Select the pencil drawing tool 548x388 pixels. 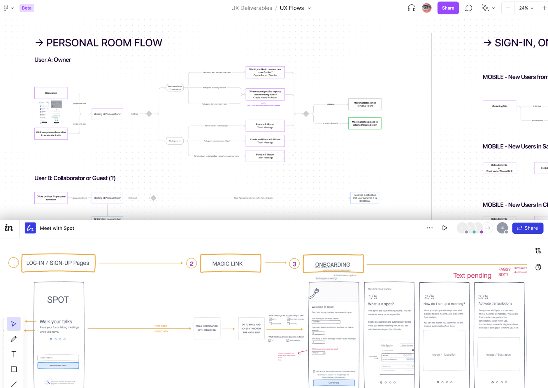coord(14,339)
